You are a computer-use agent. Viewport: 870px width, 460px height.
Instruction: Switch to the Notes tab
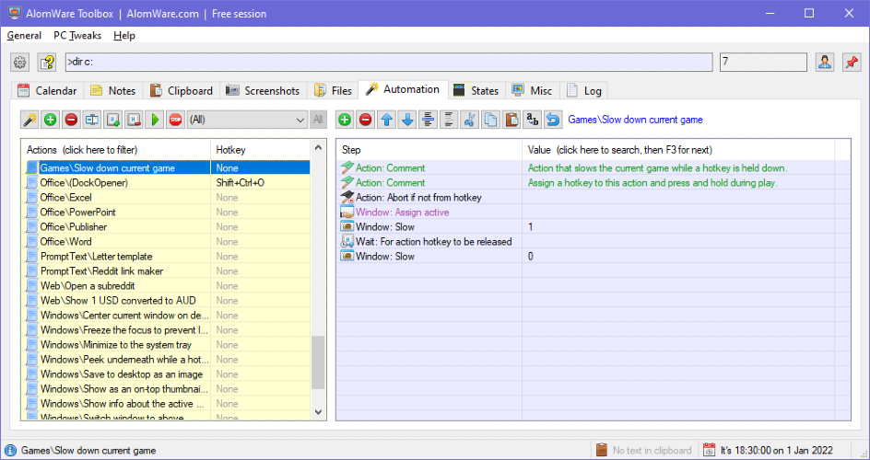(x=113, y=91)
